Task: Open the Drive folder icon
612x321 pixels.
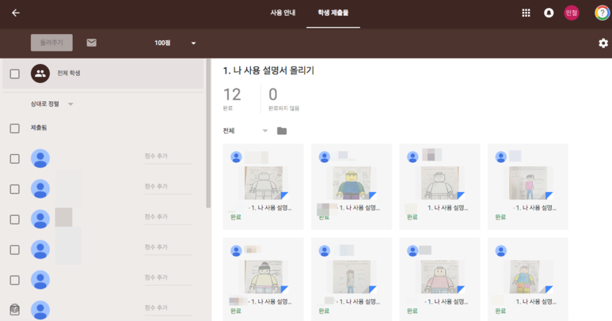Action: pyautogui.click(x=282, y=131)
